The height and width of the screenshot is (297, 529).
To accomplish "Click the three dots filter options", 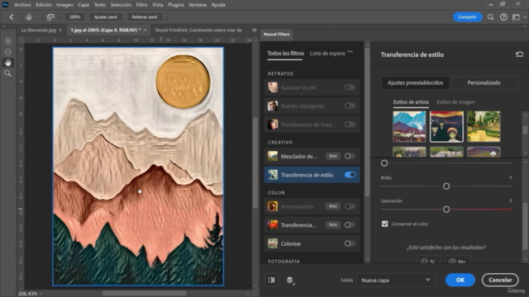I will pyautogui.click(x=350, y=52).
